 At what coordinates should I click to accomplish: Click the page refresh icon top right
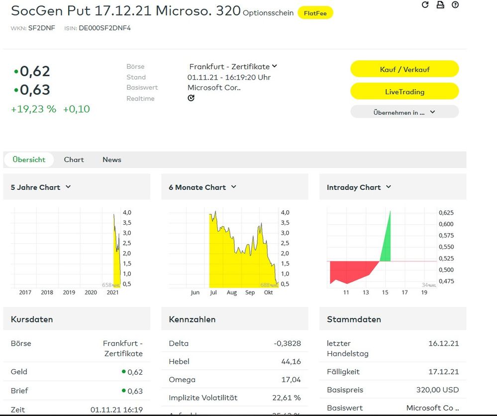point(425,5)
